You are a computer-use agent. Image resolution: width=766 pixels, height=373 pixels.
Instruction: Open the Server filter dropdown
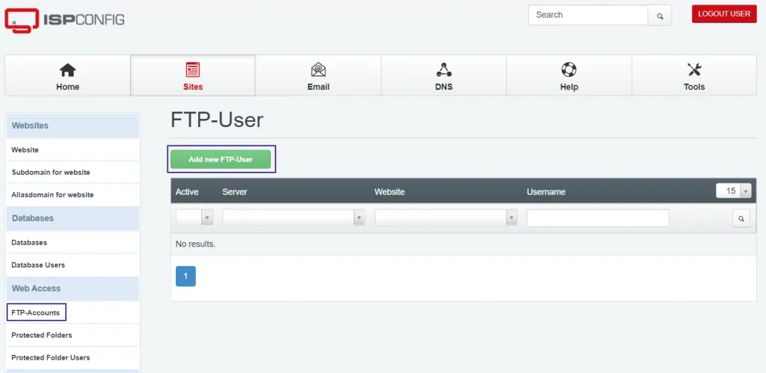(x=293, y=218)
